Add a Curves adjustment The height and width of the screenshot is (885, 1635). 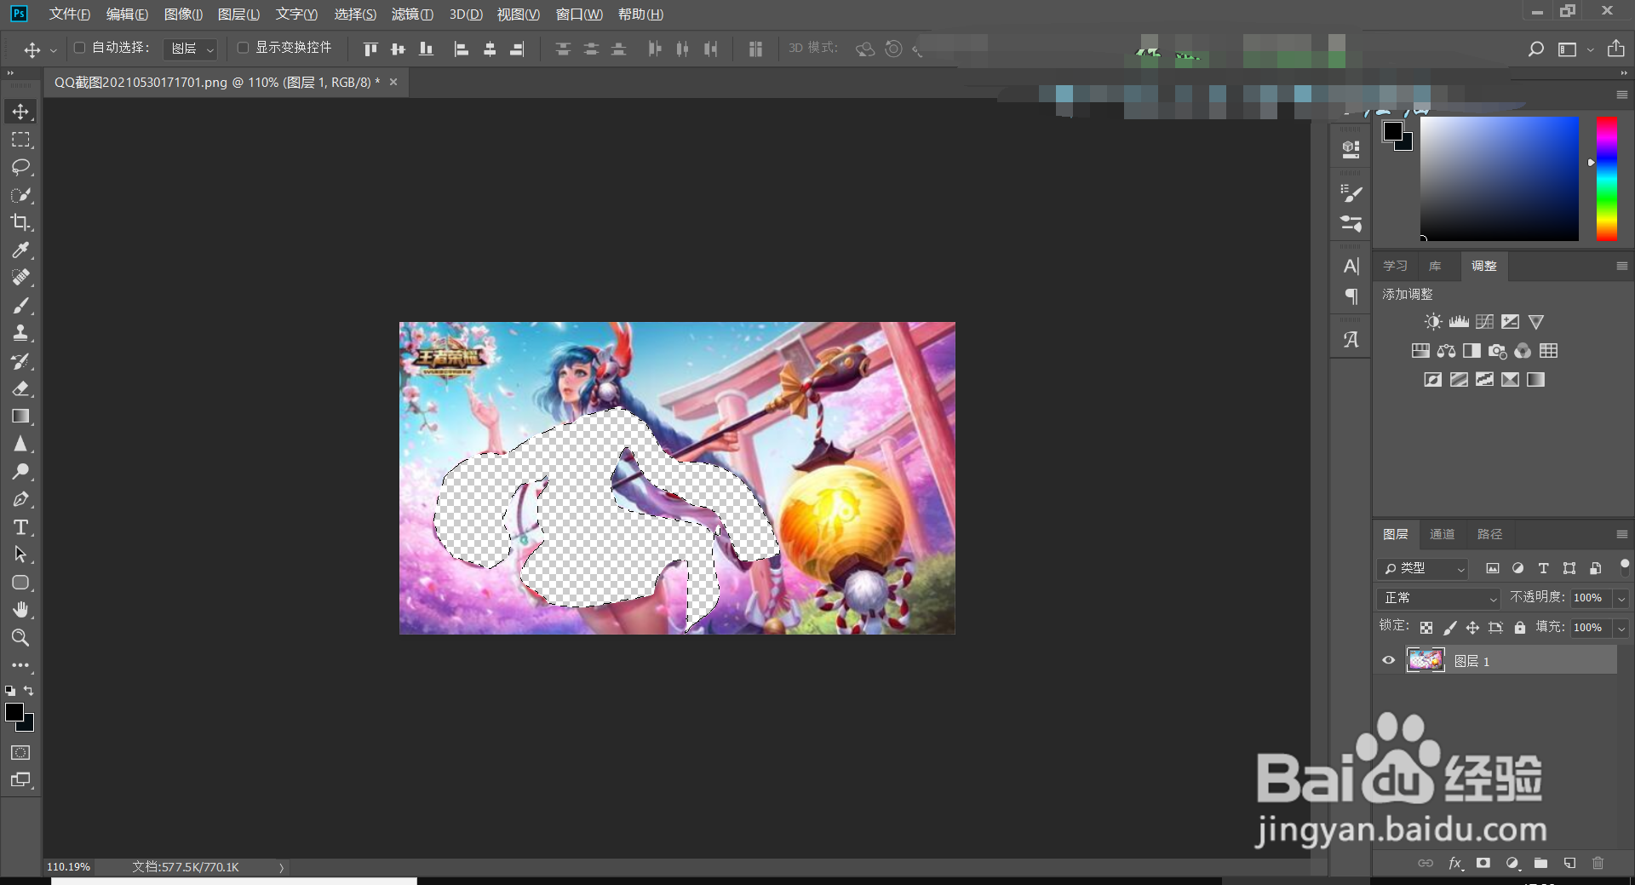(1484, 322)
